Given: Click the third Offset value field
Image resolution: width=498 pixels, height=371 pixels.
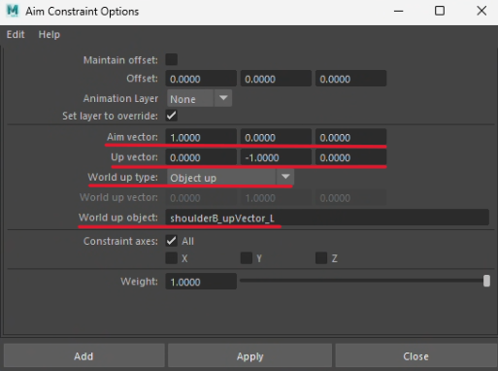Looking at the screenshot, I should (350, 79).
